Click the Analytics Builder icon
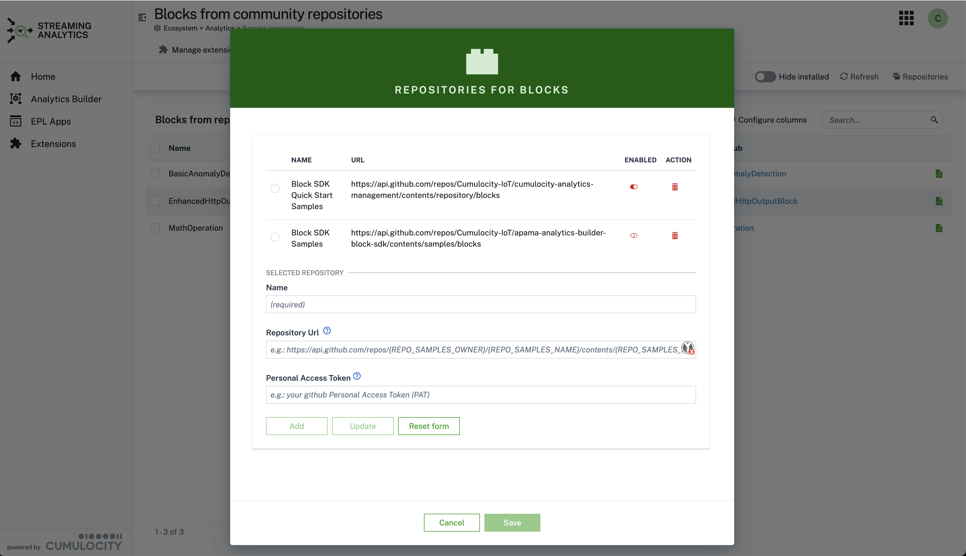 (16, 99)
